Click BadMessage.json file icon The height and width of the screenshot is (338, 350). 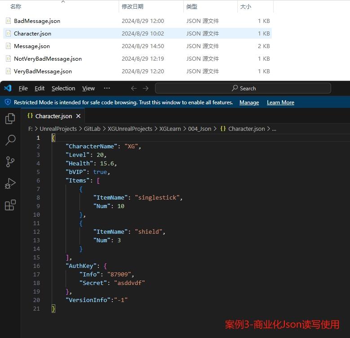pos(8,21)
